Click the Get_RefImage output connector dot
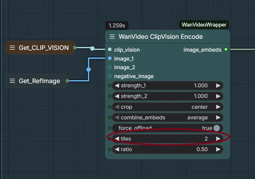Viewport: 255px width, 179px height. click(67, 81)
